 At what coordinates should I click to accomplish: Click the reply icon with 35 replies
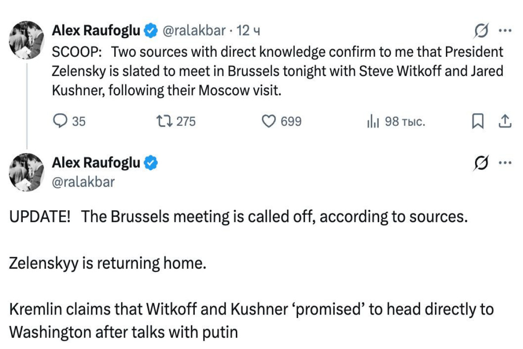[x=59, y=121]
